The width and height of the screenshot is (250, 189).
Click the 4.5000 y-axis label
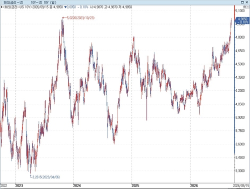click(x=240, y=64)
